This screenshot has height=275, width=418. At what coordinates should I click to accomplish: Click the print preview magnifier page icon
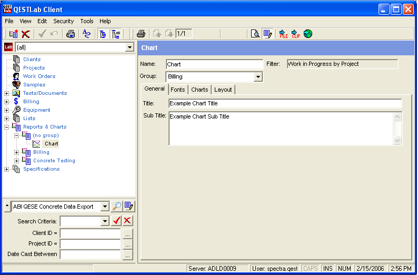[255, 34]
